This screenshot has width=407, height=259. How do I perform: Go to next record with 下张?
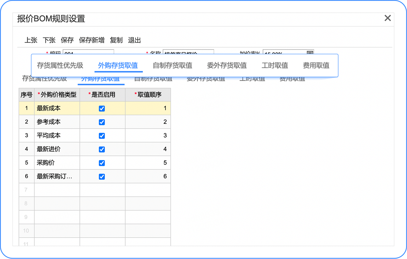[x=49, y=40]
